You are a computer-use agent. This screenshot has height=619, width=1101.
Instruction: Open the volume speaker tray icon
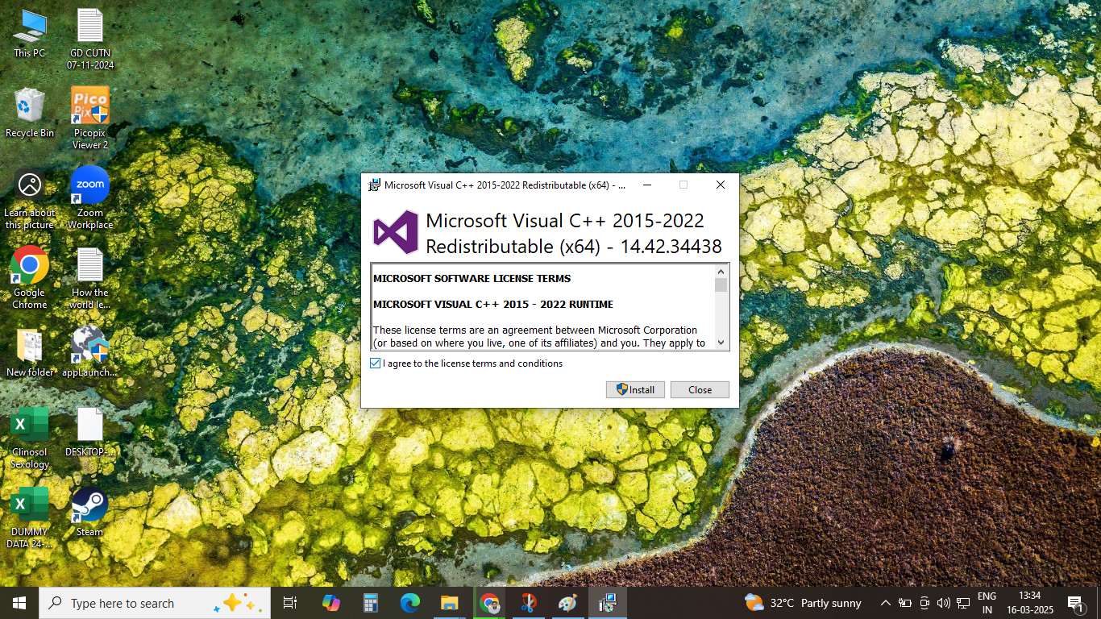pyautogui.click(x=944, y=603)
